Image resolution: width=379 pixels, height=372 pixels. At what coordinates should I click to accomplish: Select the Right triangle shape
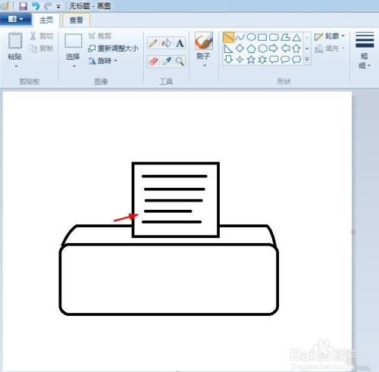click(x=228, y=48)
